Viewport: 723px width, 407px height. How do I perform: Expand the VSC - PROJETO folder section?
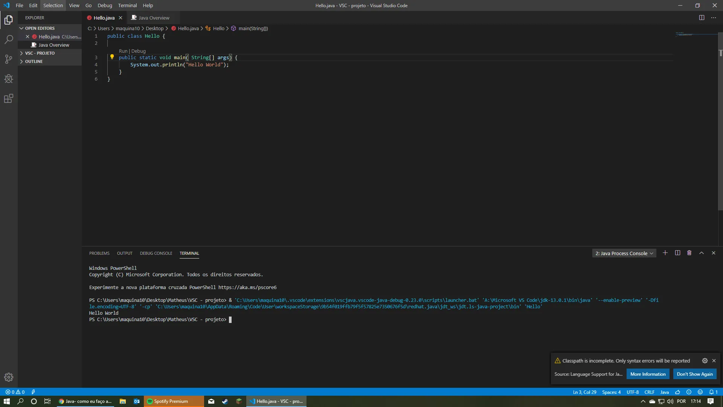pyautogui.click(x=40, y=53)
